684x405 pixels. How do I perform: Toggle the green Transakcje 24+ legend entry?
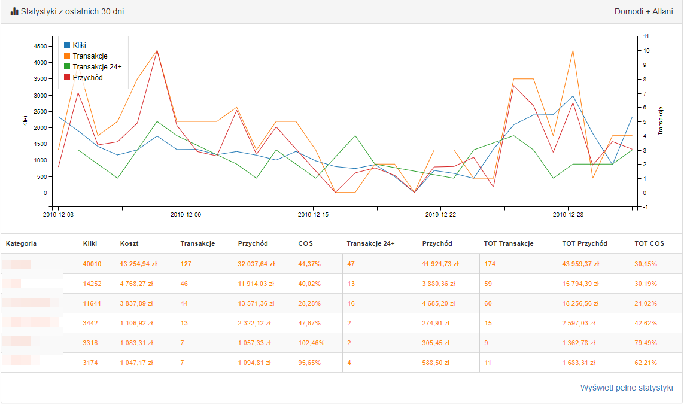(97, 67)
